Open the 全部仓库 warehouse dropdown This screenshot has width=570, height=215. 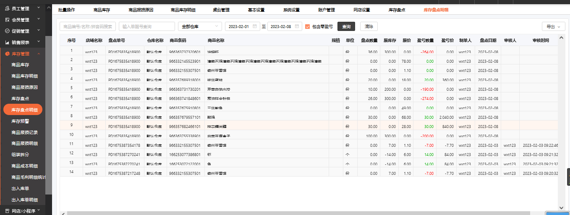200,26
